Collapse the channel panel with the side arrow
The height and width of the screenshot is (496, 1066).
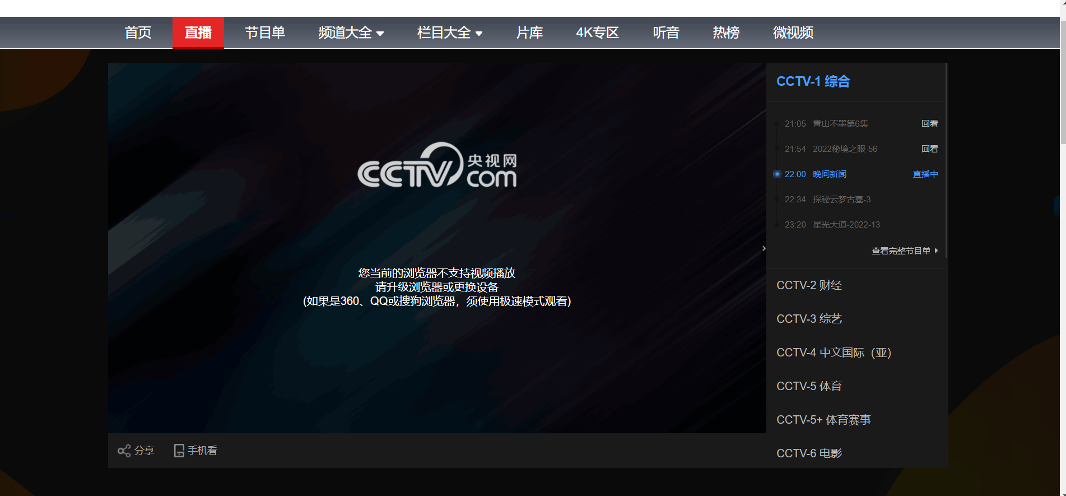click(x=764, y=248)
